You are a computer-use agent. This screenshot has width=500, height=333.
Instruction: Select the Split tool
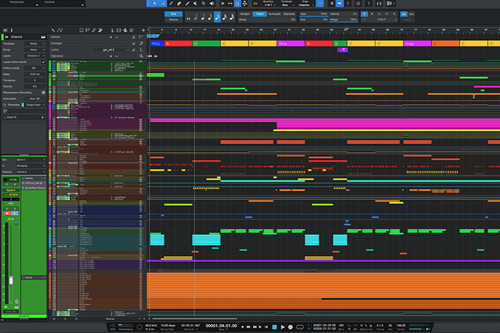coord(171,3)
